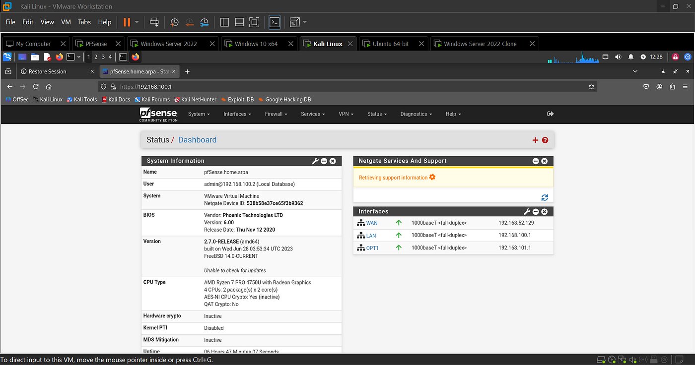The image size is (695, 365).
Task: Launch Firefox from the Kali panel launcher
Action: [x=60, y=57]
